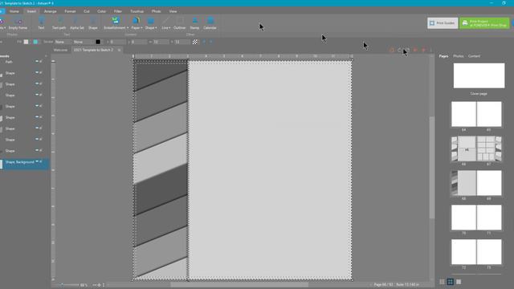Open the Home ribbon tab

click(x=14, y=11)
